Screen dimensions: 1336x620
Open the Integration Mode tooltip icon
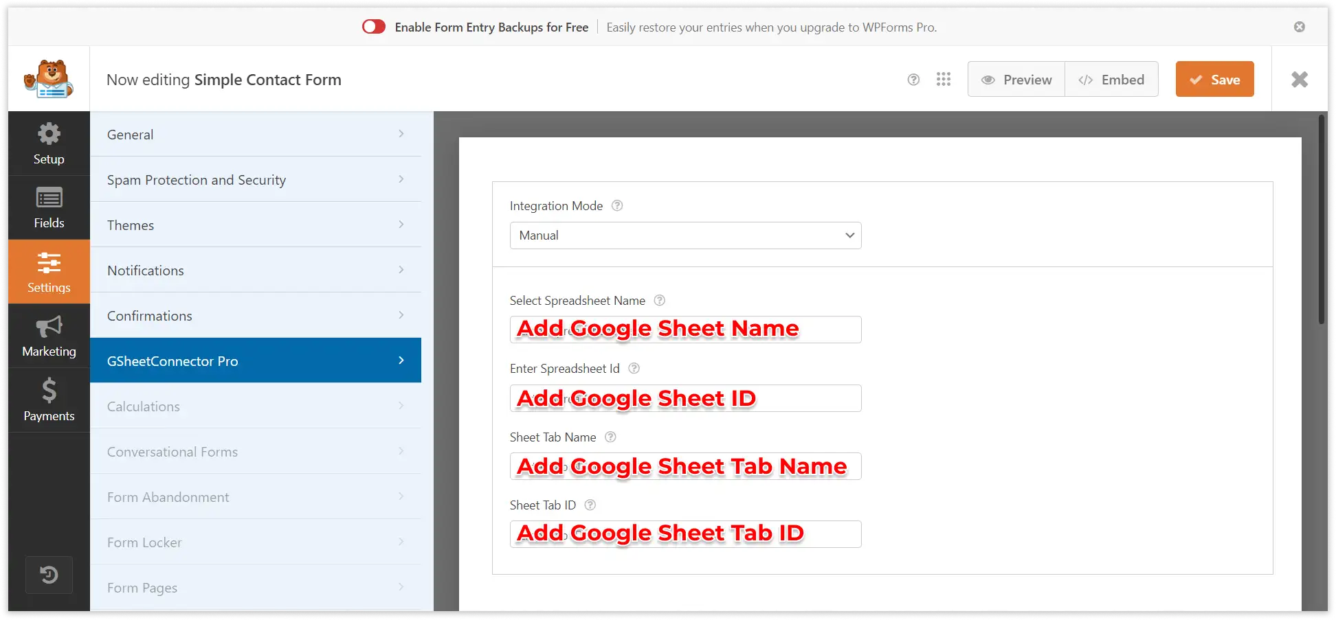click(x=616, y=205)
